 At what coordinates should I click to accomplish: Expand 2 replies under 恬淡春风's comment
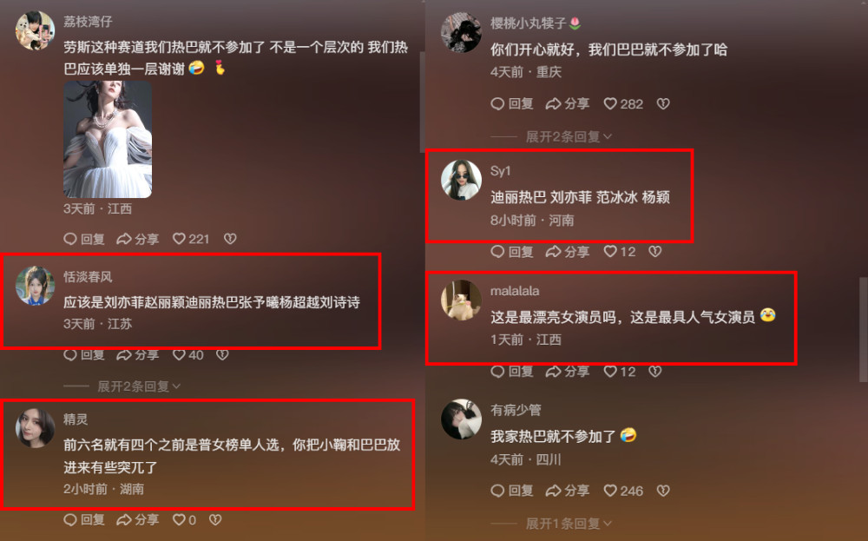138,386
